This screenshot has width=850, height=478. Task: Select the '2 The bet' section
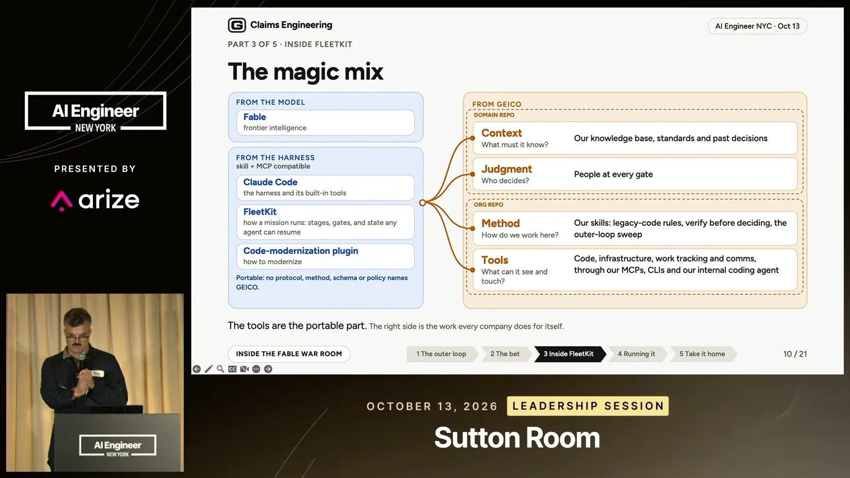(505, 354)
